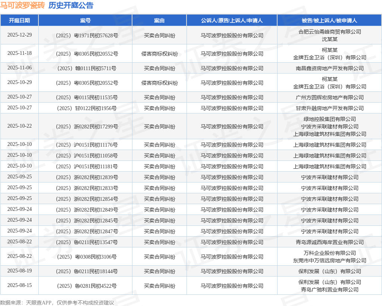The image size is (382, 306).
Task: Click case number 浙0282民初12849号
Action: [x=96, y=210]
